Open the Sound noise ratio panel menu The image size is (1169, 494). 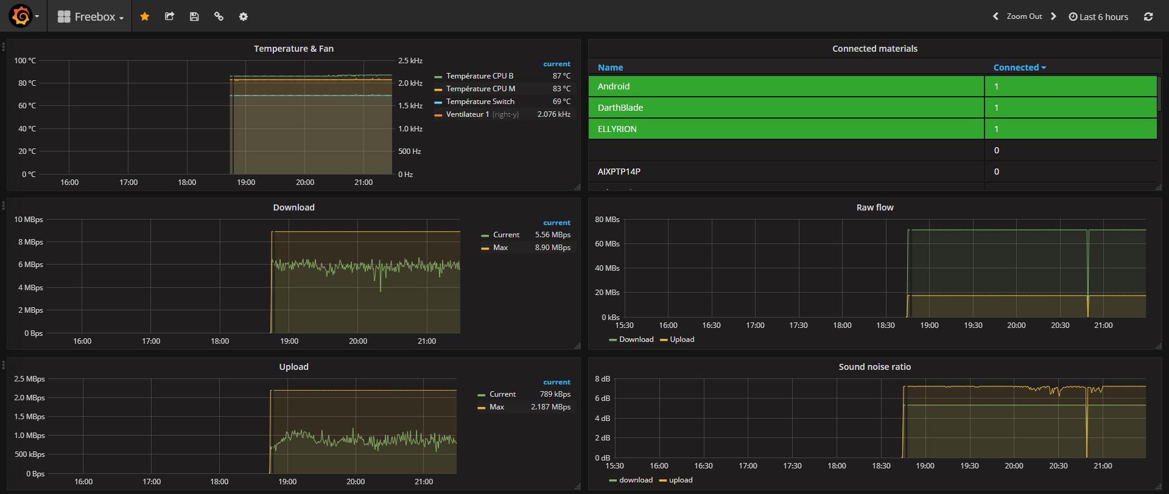click(x=874, y=367)
